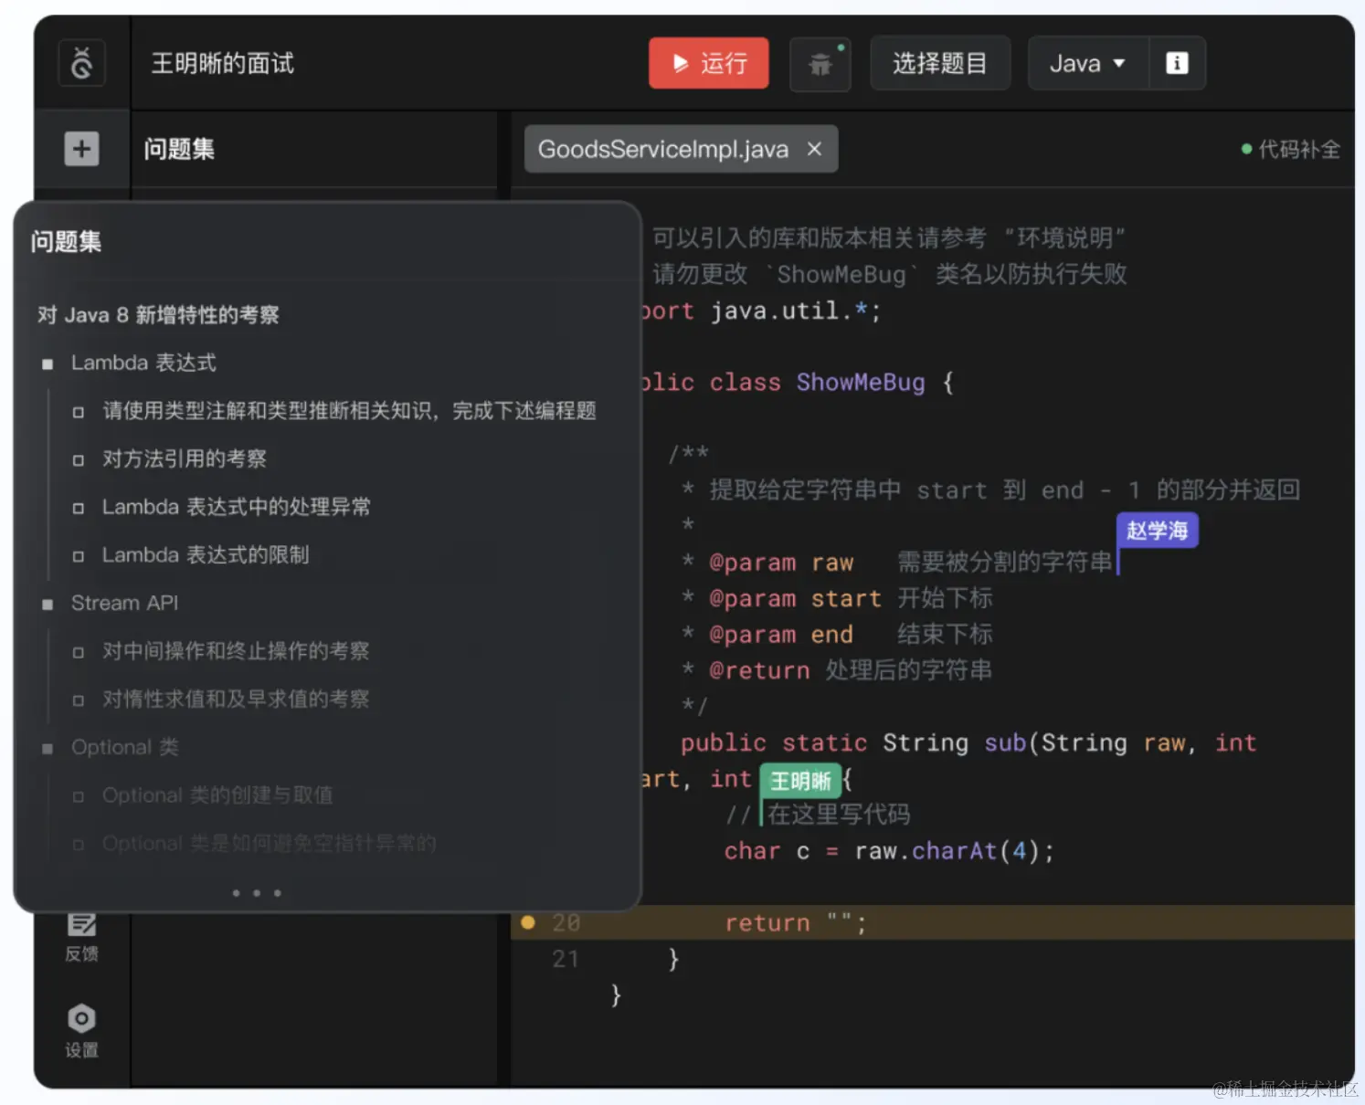Open Lambda 表达式的限制 question
Screen dimensions: 1365x1105
tap(206, 555)
